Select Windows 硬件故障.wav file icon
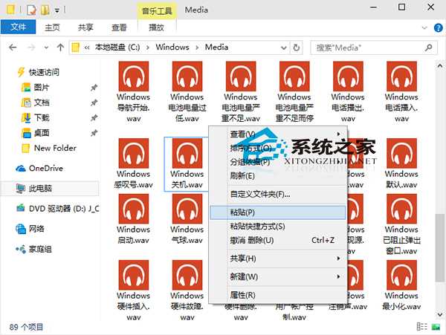This screenshot has width=446, height=335. coord(187,275)
